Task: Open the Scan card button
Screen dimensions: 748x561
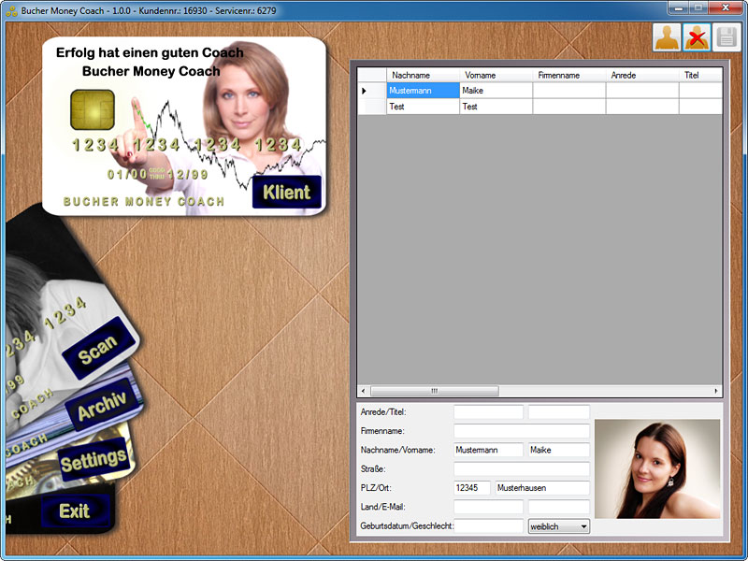Action: 98,349
